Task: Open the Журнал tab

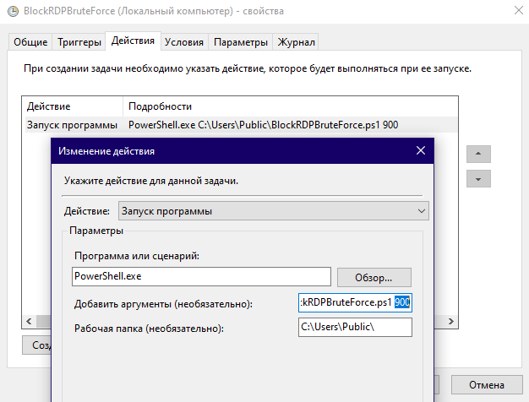Action: 296,42
